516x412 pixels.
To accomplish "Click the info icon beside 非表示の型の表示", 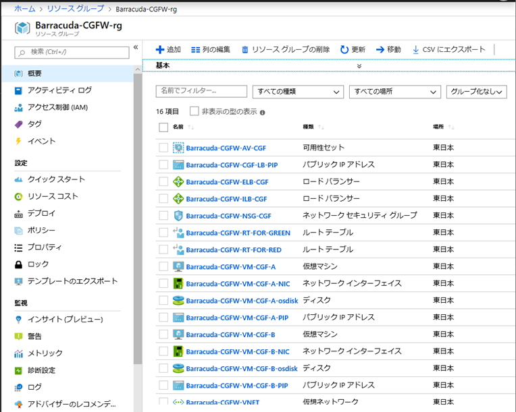I will (262, 113).
